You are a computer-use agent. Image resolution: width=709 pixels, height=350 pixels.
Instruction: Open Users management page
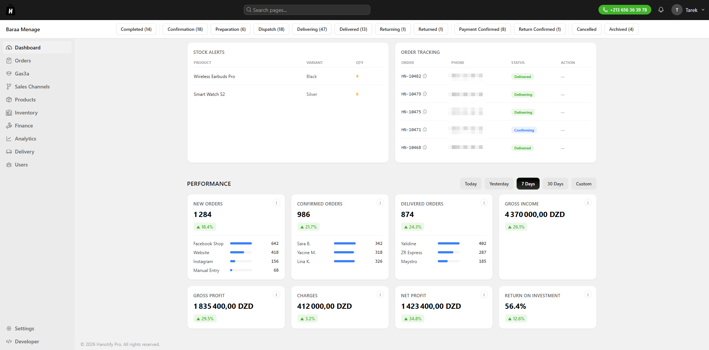pyautogui.click(x=37, y=165)
